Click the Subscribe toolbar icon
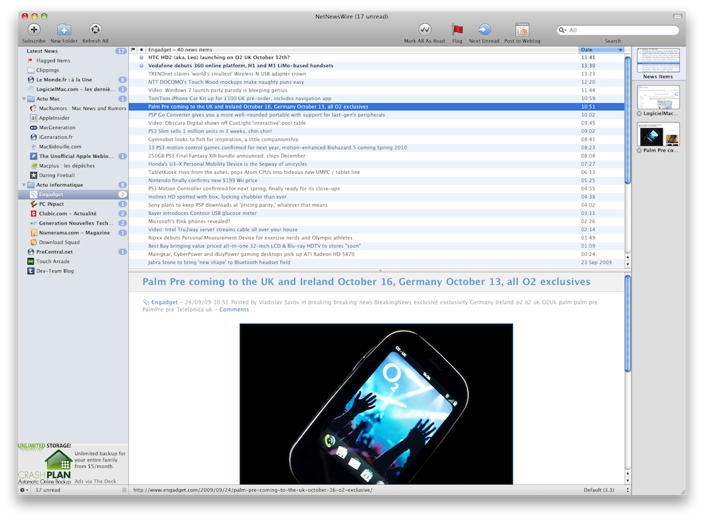 pos(34,30)
